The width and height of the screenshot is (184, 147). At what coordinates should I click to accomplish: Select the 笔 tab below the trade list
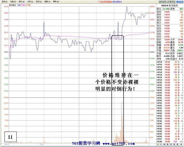158,144
